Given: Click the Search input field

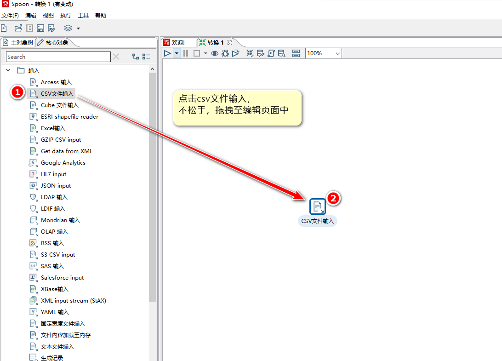Looking at the screenshot, I should [x=58, y=57].
